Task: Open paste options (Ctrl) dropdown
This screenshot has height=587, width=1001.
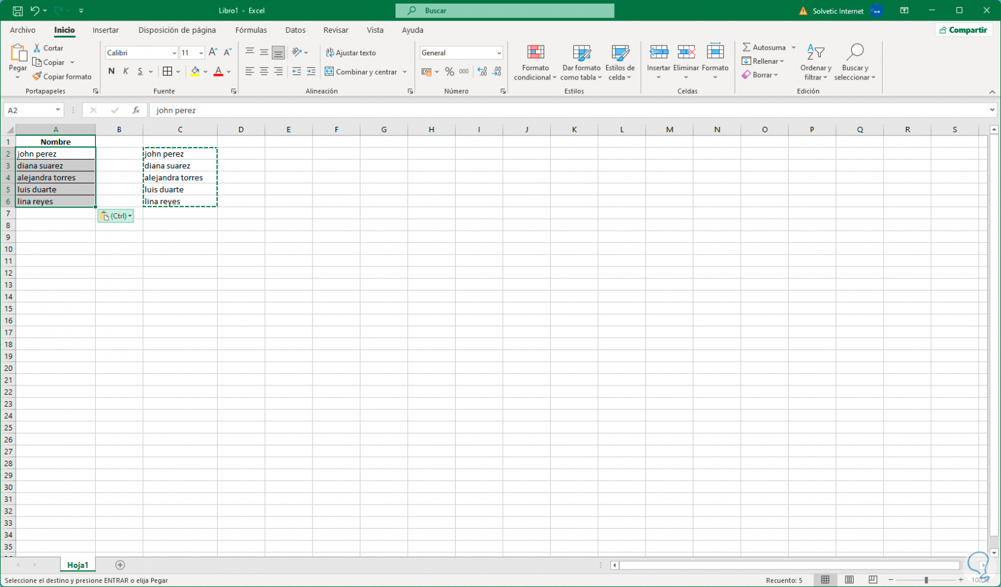Action: pyautogui.click(x=115, y=216)
